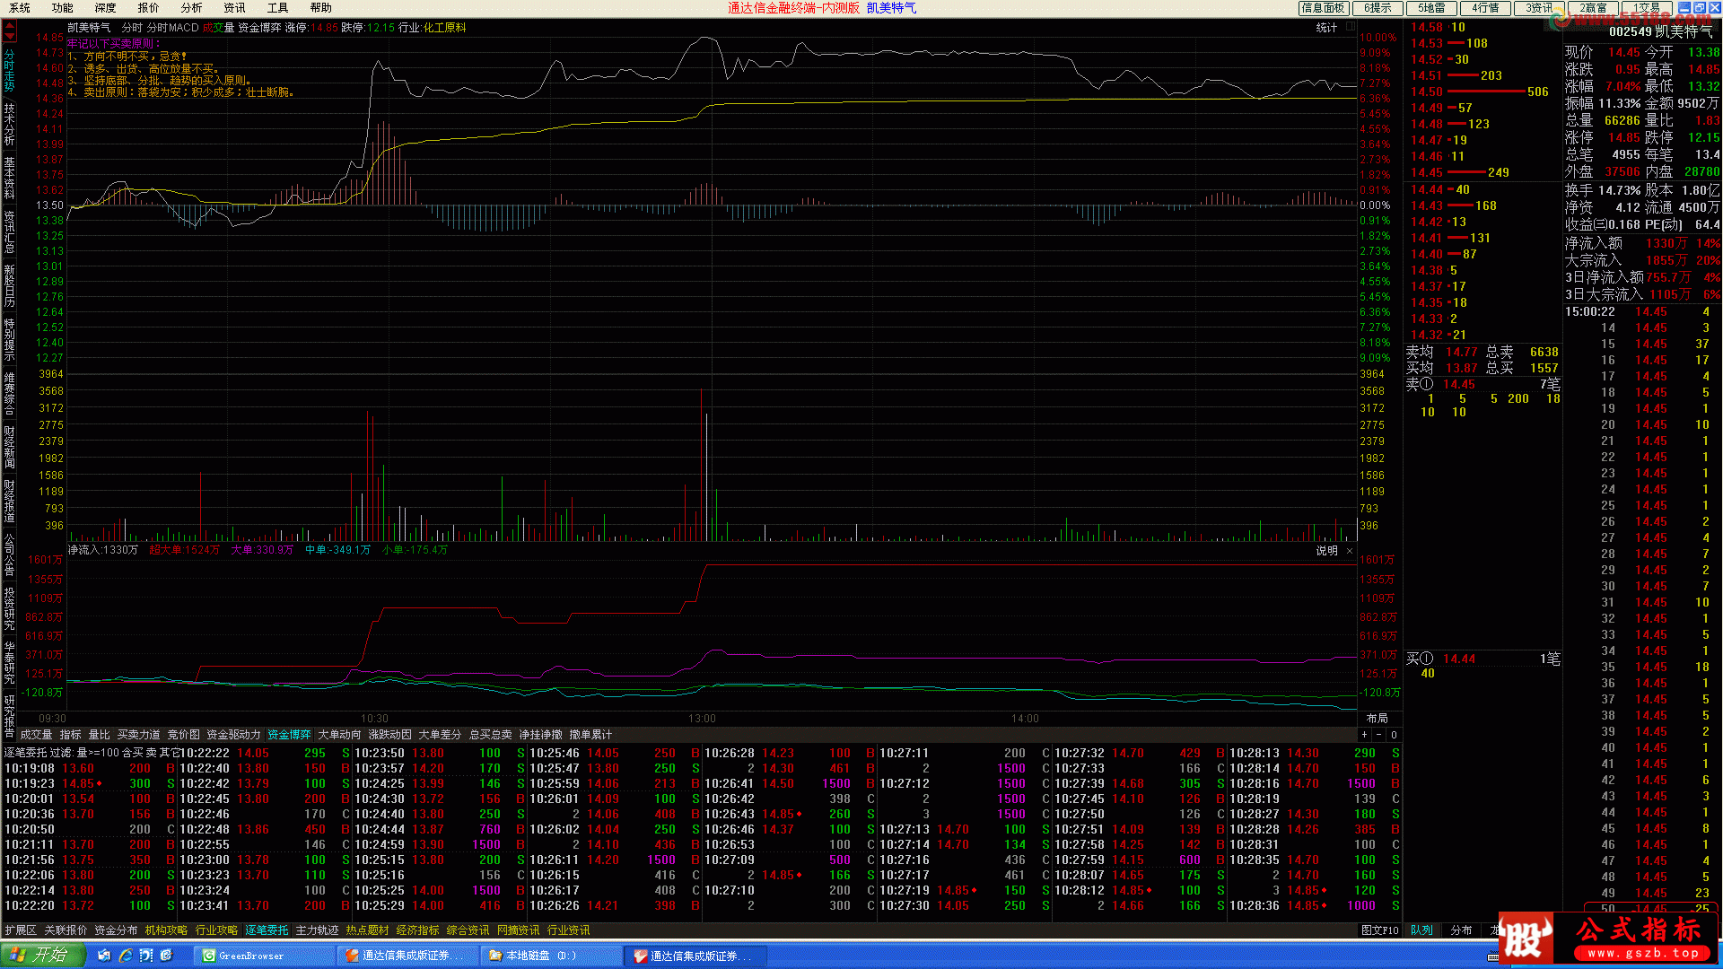Viewport: 1723px width, 969px height.
Task: Click the 3资讯 button
Action: pyautogui.click(x=1539, y=8)
